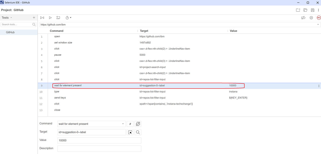Viewport: 321px width, 154px height.
Task: Select the 'send keys' command row
Action: pyautogui.click(x=179, y=98)
